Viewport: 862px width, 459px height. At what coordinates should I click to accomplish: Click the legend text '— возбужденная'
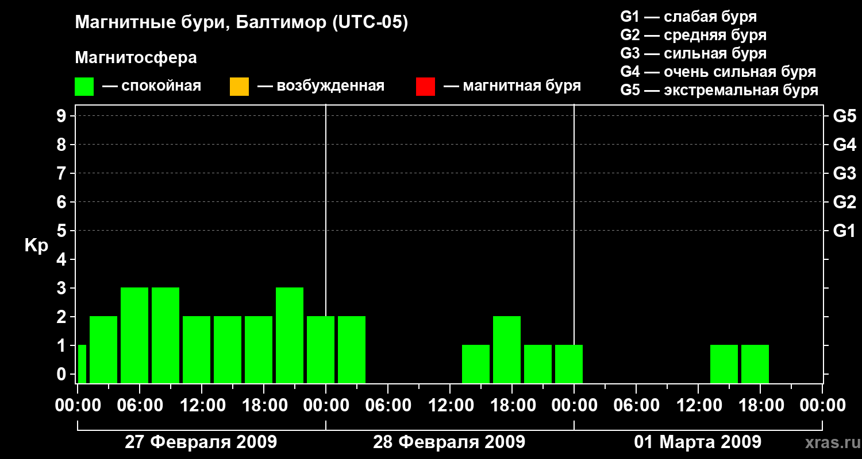(321, 87)
